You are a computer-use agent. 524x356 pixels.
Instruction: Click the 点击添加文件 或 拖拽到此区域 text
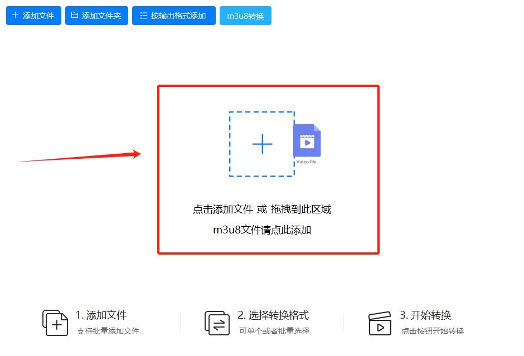[262, 209]
